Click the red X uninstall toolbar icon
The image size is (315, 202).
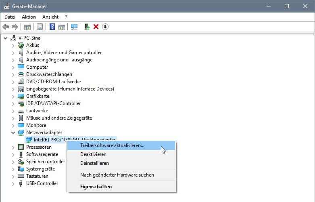coord(96,27)
